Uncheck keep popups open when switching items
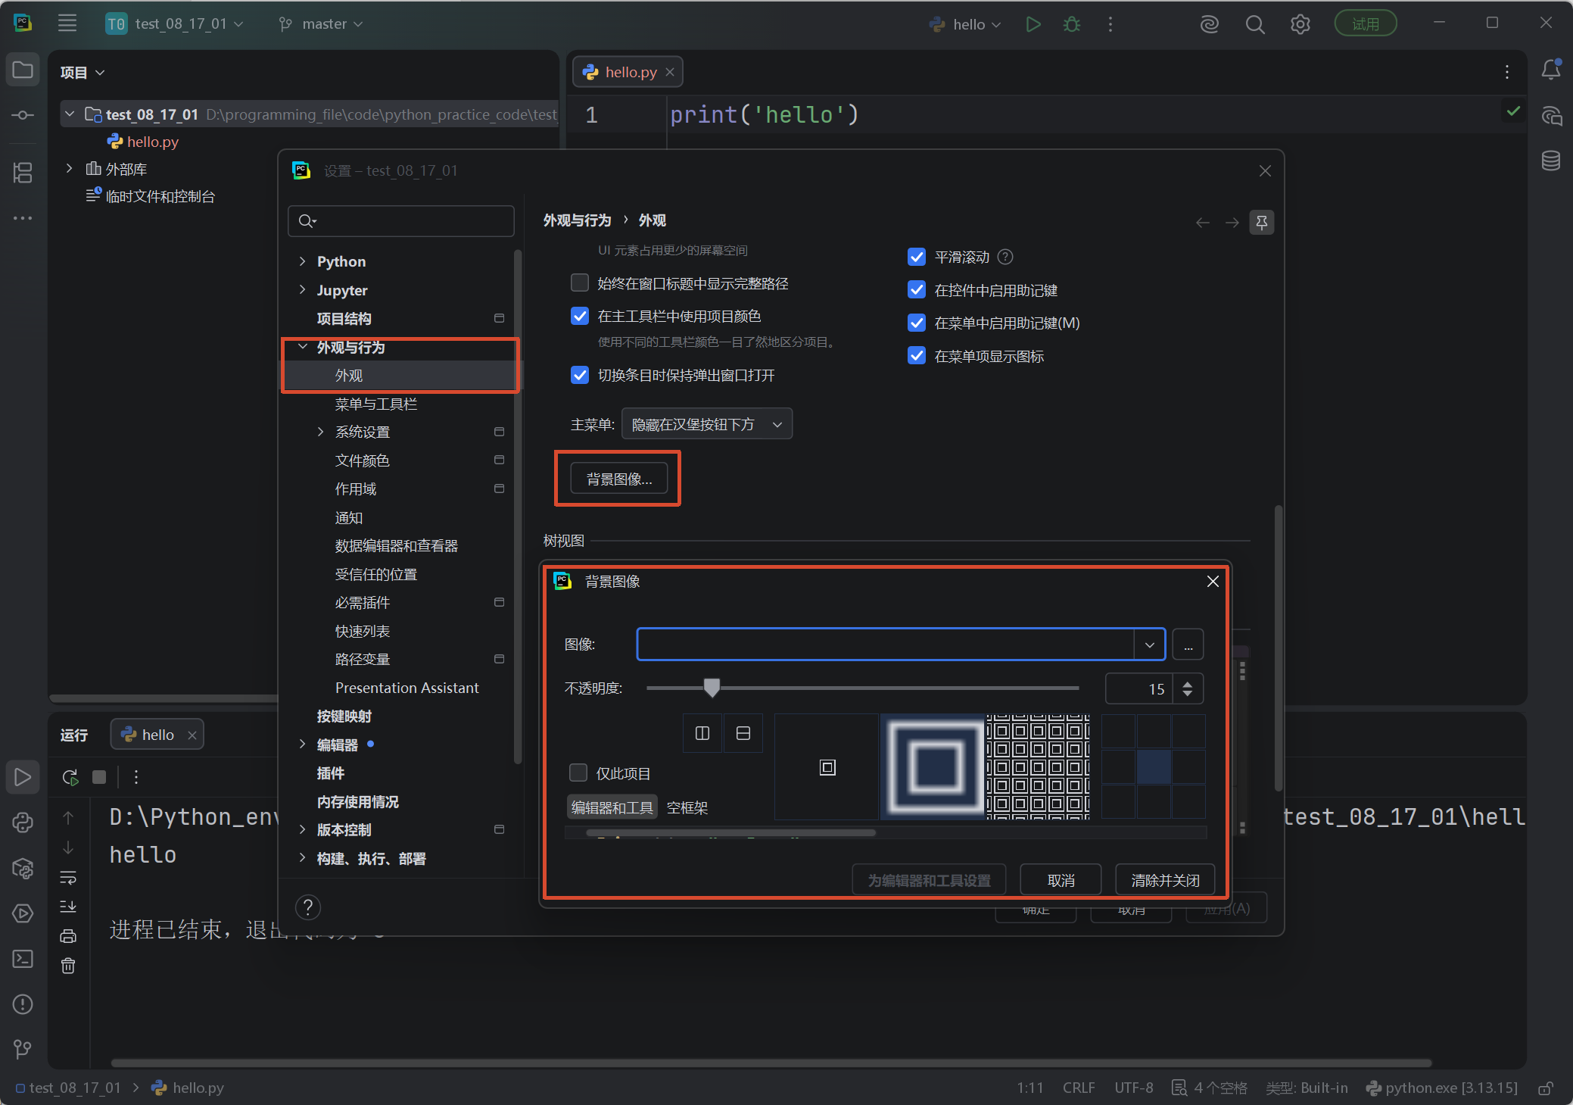This screenshot has width=1573, height=1105. click(x=580, y=375)
